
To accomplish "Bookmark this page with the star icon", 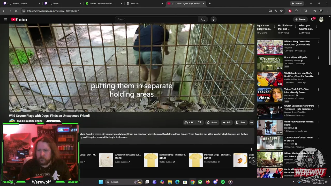I will [281, 11].
